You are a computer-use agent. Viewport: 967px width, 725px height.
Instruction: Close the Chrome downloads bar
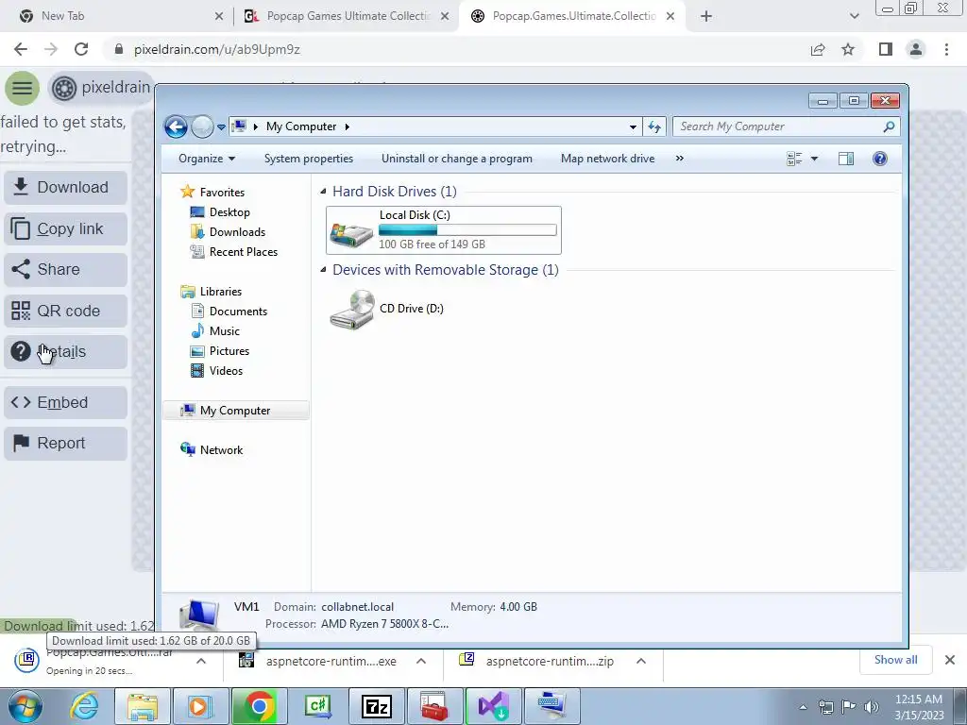click(950, 660)
